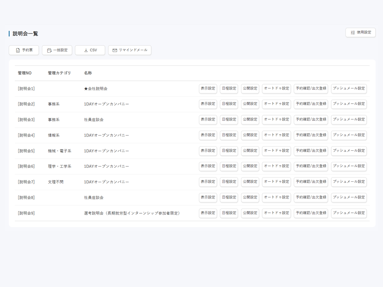Click the 一括設定 calendar icon button
The width and height of the screenshot is (383, 287).
point(57,50)
